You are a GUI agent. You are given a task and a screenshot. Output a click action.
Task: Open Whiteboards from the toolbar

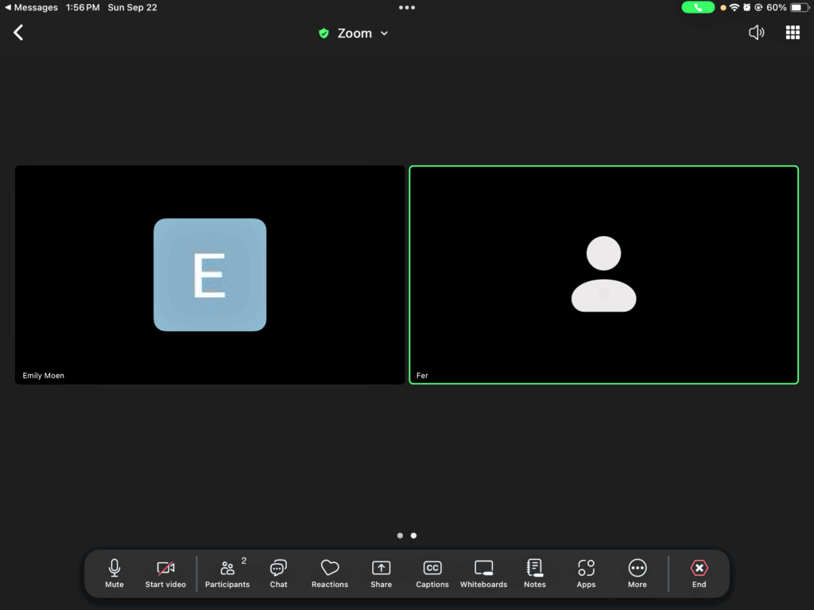(x=483, y=573)
